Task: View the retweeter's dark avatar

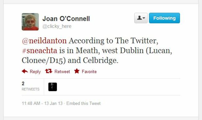Action: pos(53,87)
